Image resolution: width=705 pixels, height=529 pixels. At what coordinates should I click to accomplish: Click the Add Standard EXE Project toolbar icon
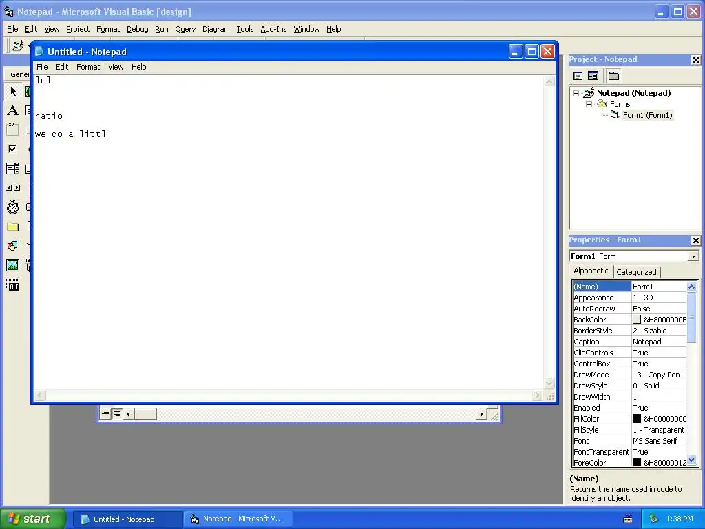[18, 45]
